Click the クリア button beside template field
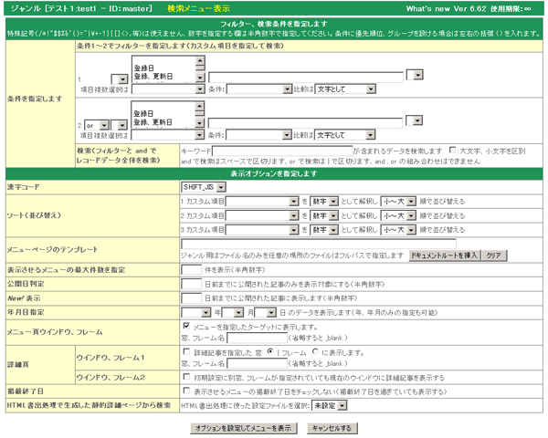The image size is (548, 438). [x=494, y=255]
